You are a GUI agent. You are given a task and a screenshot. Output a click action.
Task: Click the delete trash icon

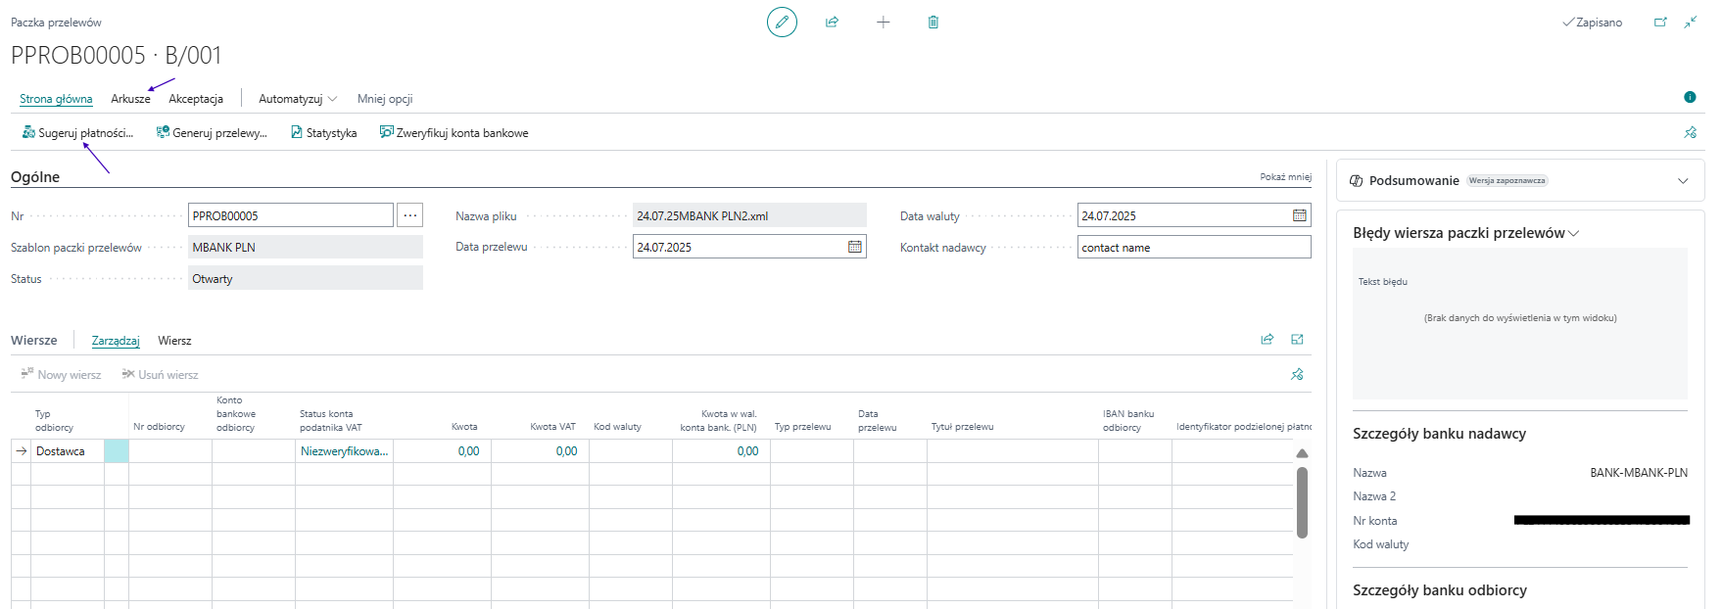[x=933, y=22]
